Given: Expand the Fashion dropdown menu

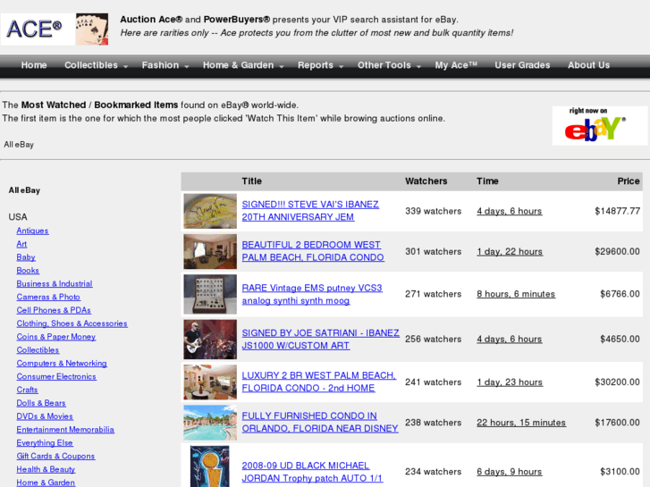Looking at the screenshot, I should (165, 65).
